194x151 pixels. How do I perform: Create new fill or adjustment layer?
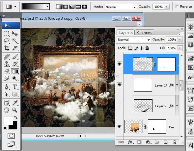coord(148,142)
